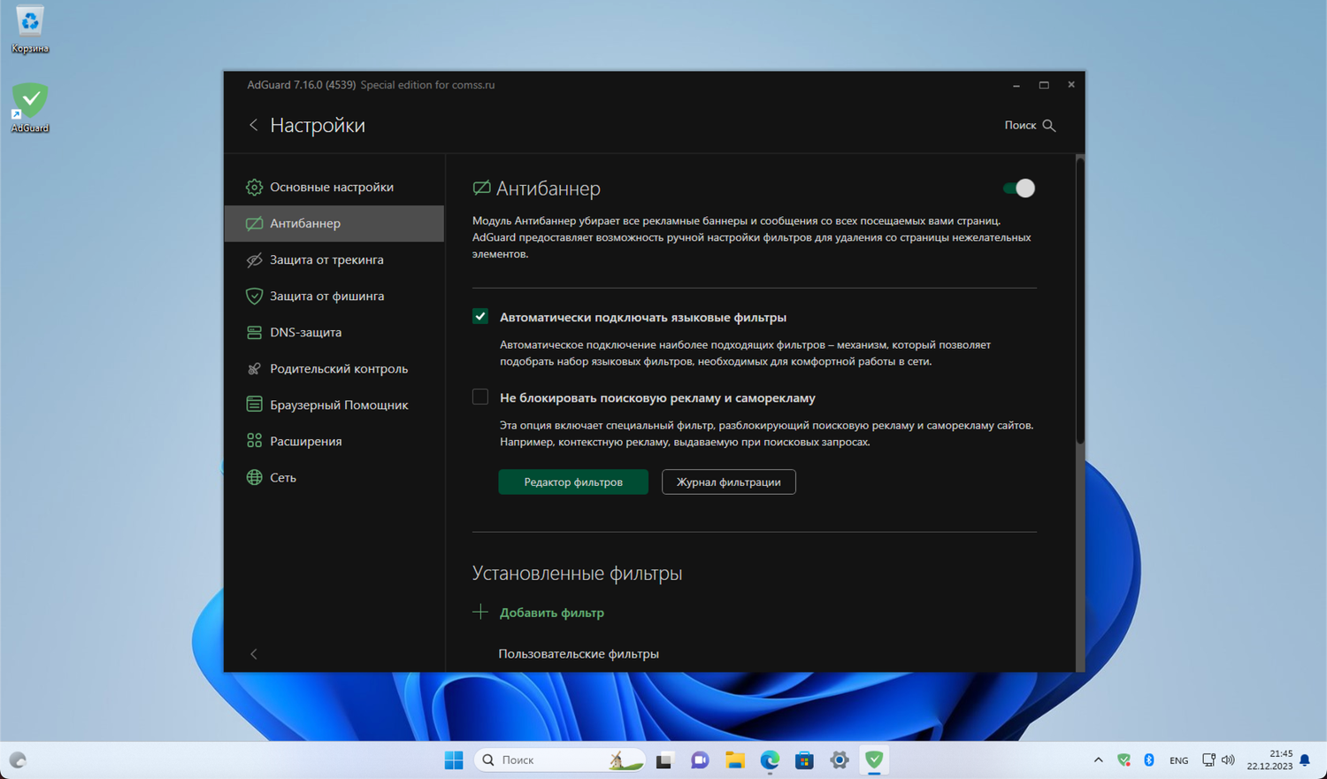Click the Пользовательские фильтры entry

[579, 653]
